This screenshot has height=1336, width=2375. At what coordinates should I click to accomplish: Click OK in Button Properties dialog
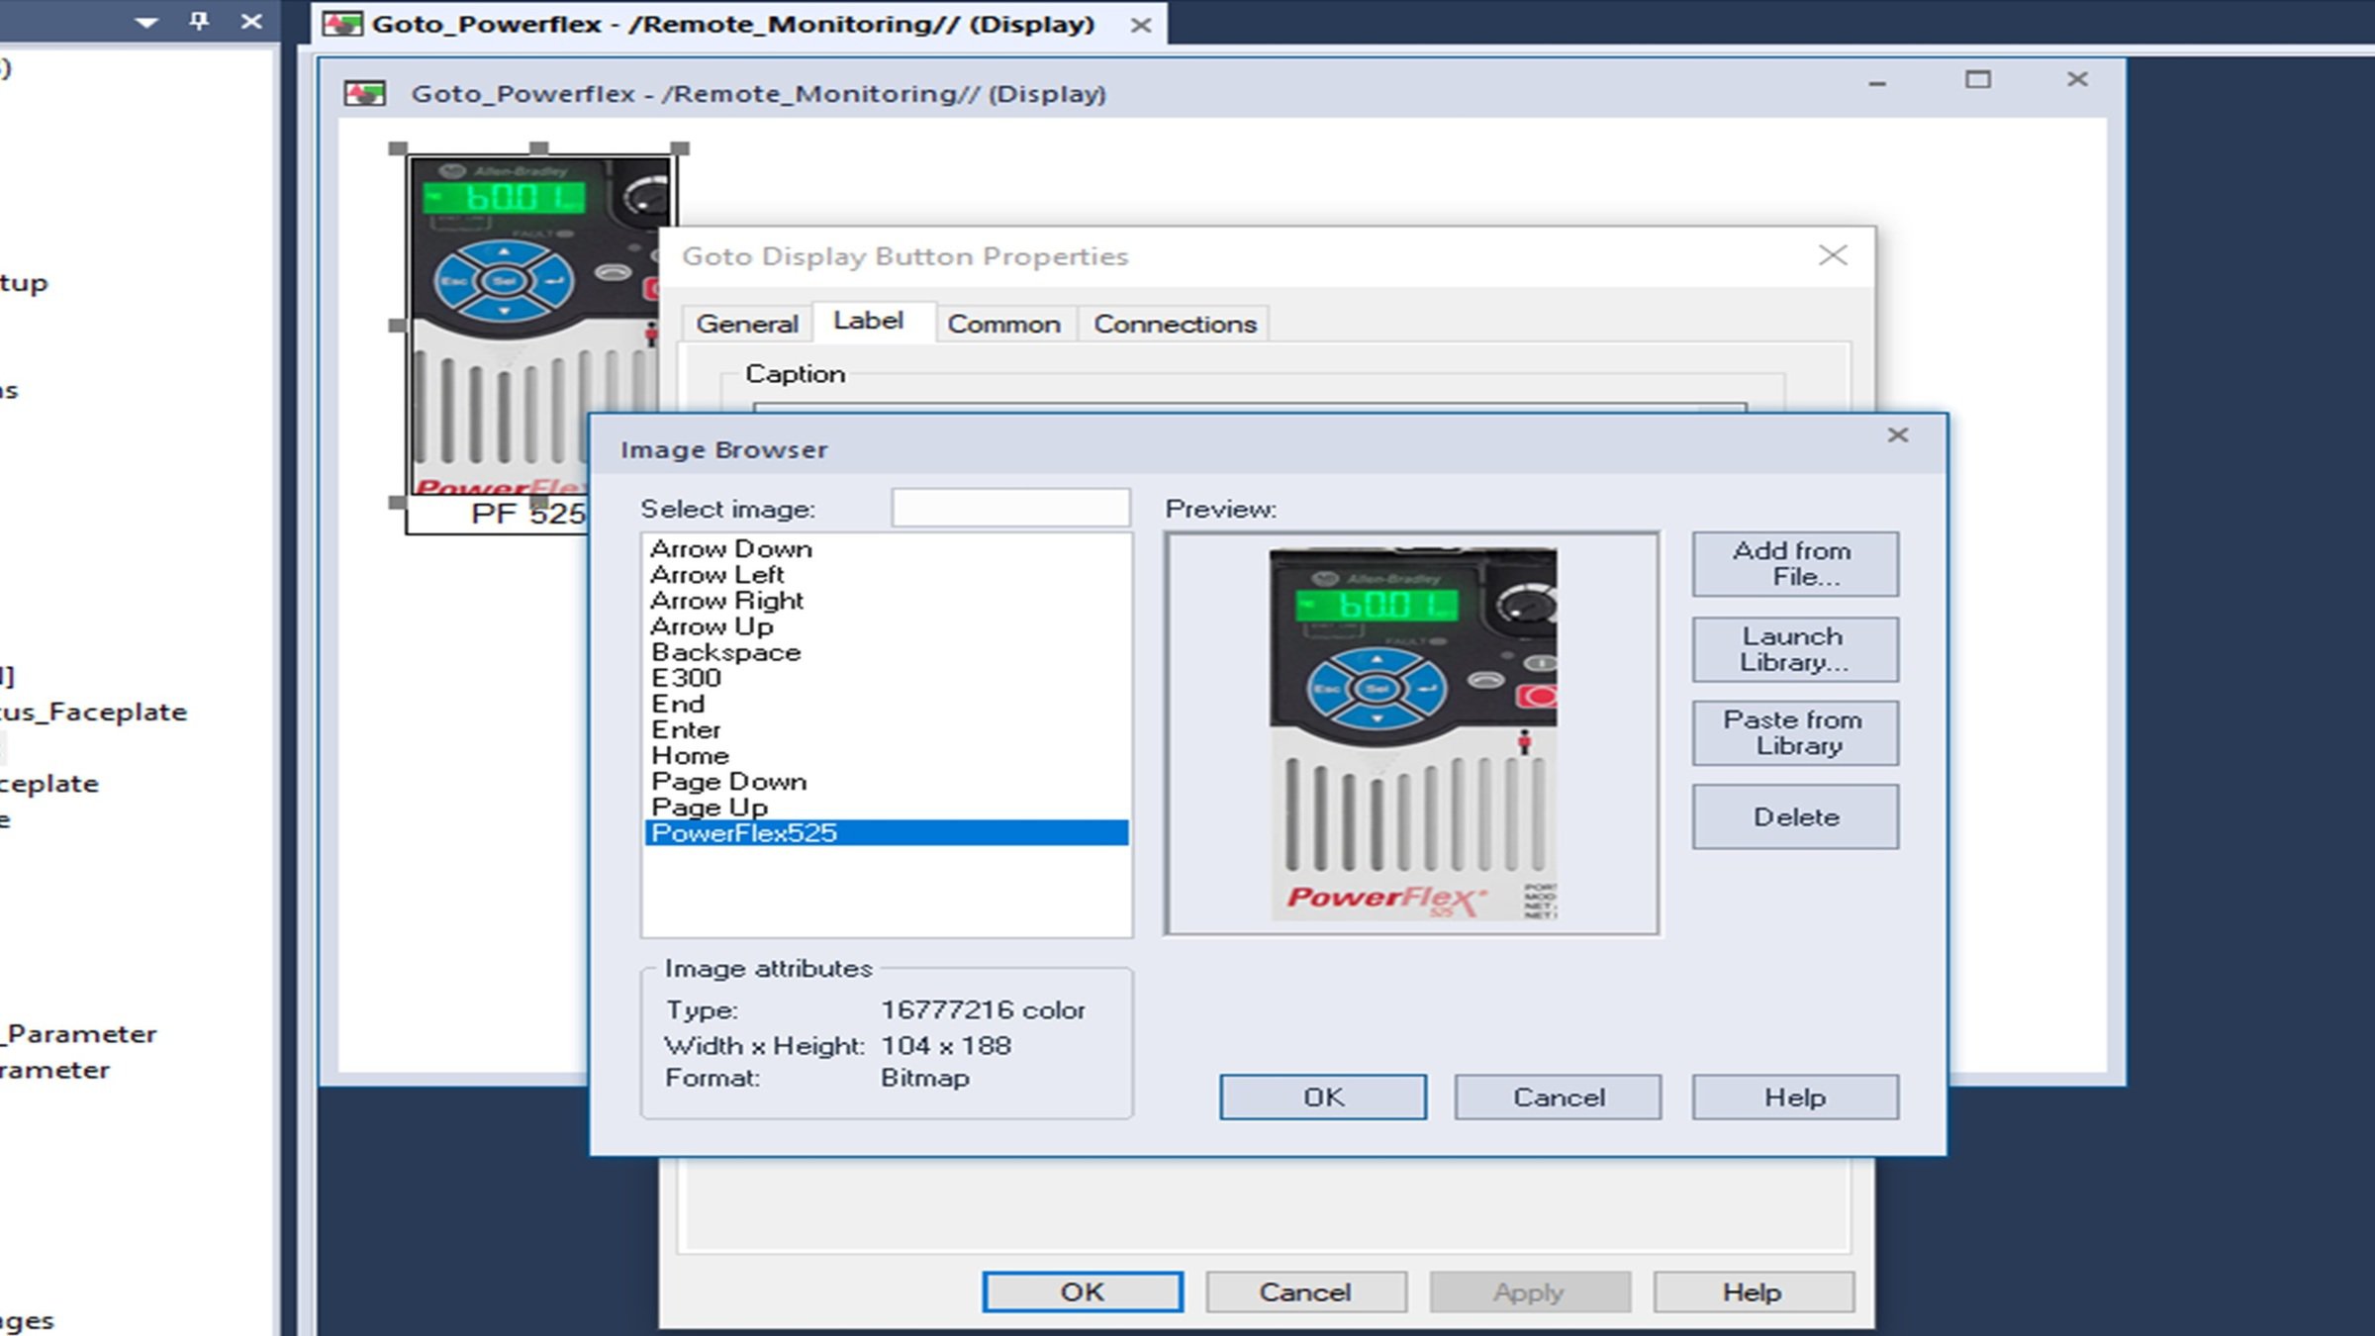(x=1083, y=1291)
